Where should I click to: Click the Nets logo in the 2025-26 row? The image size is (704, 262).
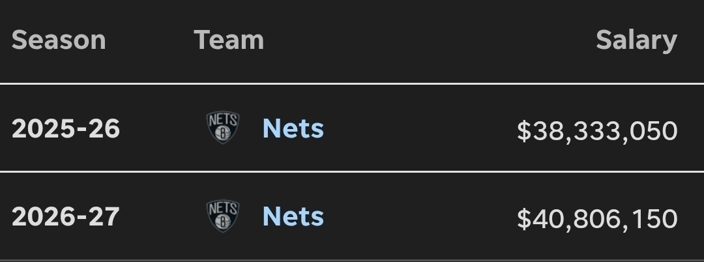tap(223, 128)
